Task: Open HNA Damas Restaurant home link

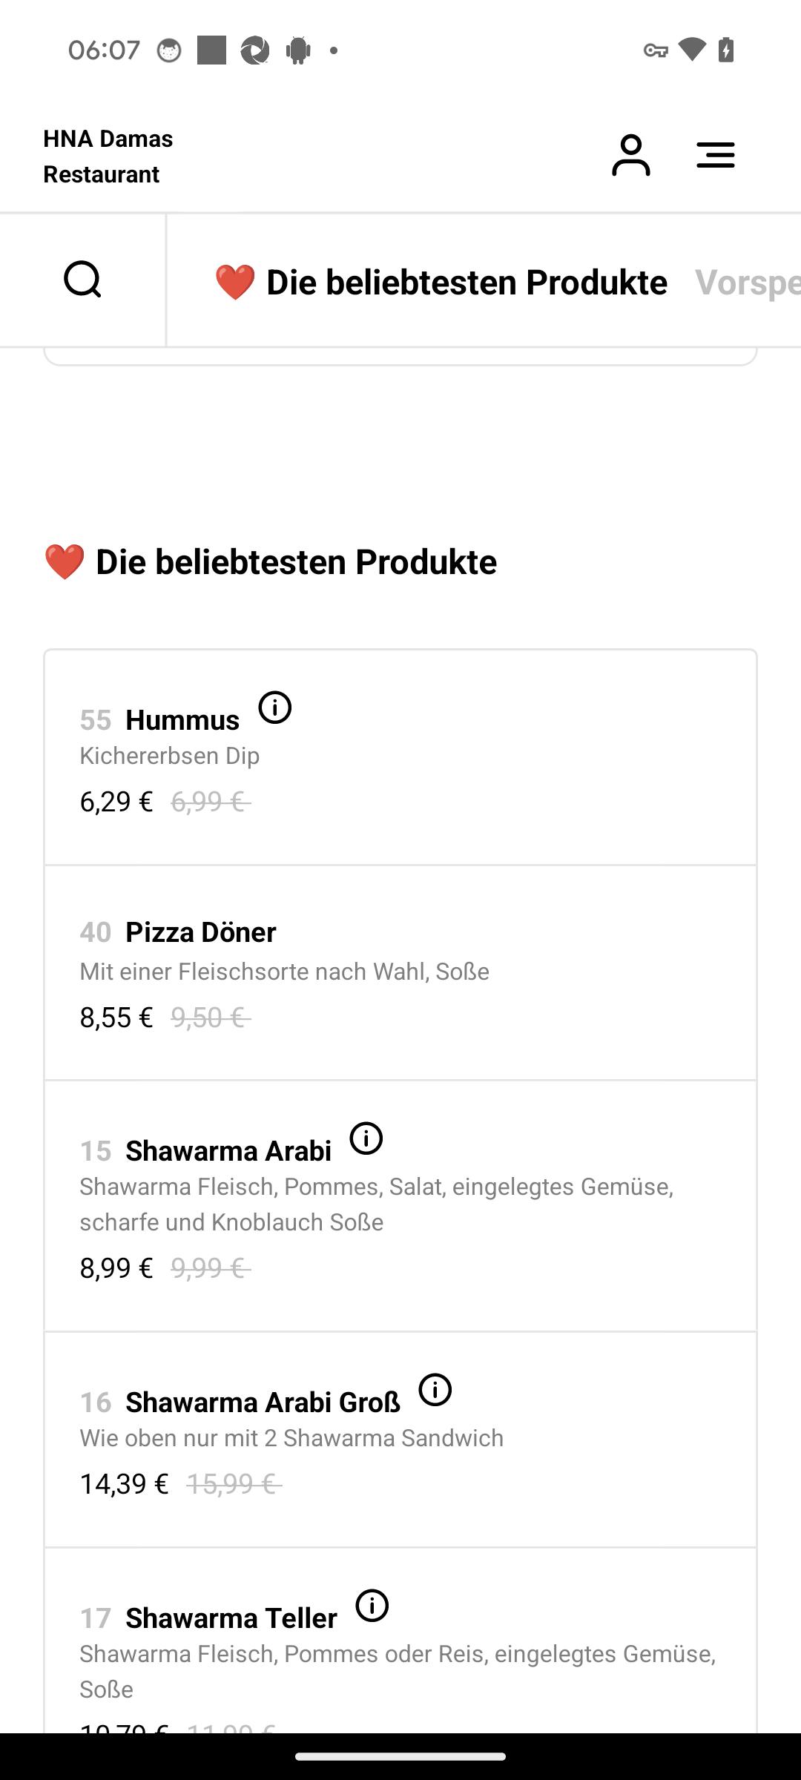Action: click(108, 156)
